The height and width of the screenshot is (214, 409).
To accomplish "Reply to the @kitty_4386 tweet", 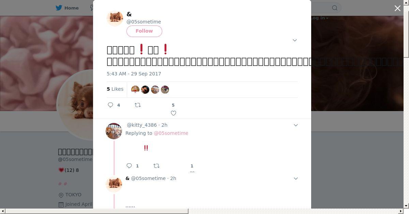I will [x=129, y=166].
